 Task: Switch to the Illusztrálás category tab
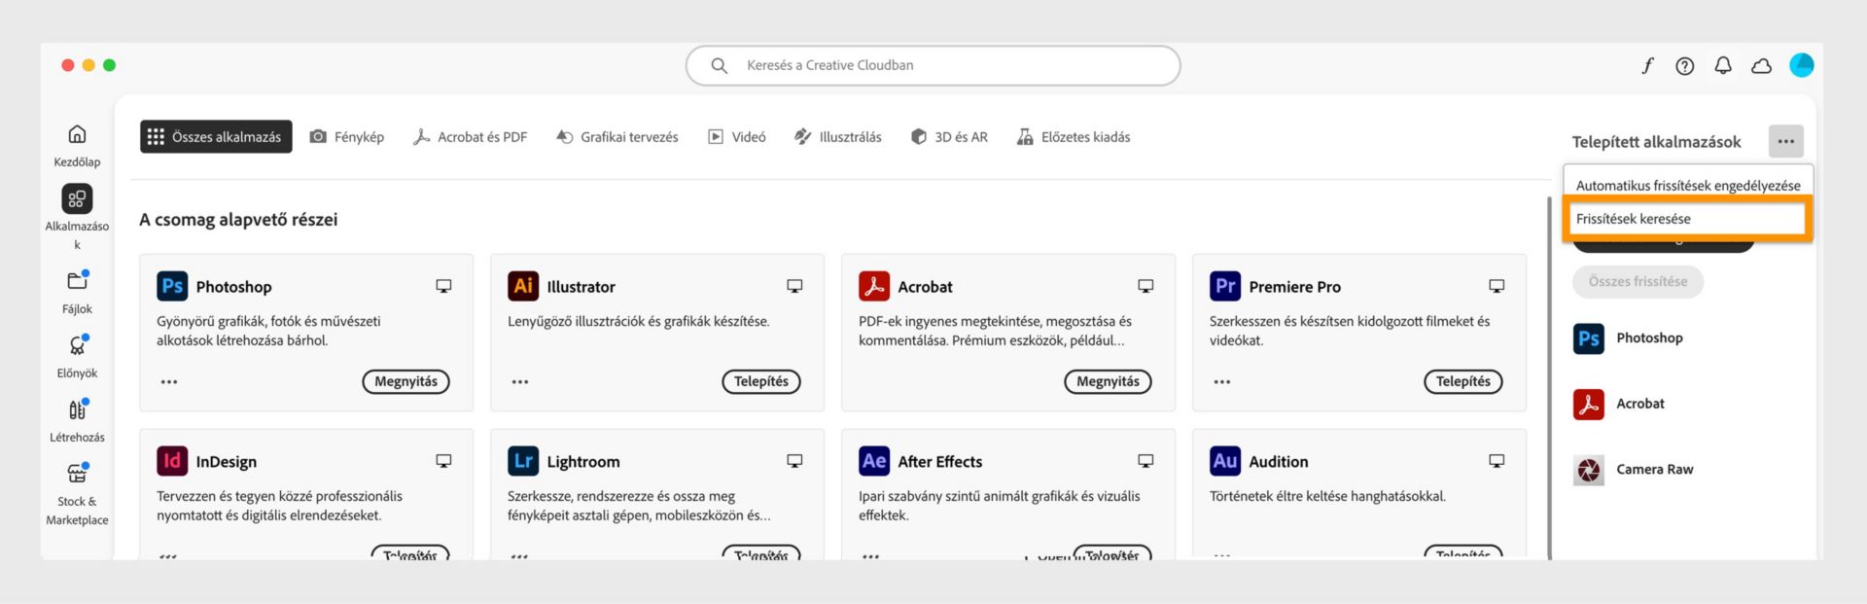click(x=838, y=137)
